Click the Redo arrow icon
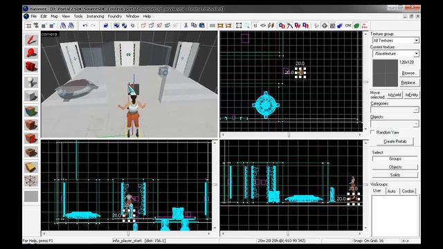Viewport: 443px width, 249px height. [x=93, y=26]
